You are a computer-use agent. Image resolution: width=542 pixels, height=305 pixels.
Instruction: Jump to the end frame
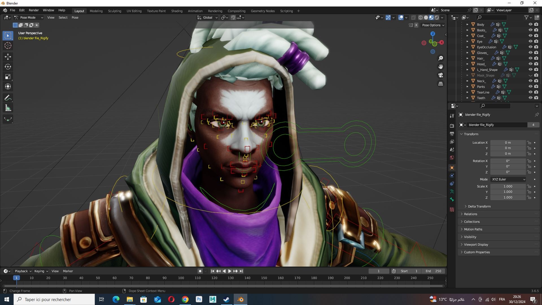(241, 271)
